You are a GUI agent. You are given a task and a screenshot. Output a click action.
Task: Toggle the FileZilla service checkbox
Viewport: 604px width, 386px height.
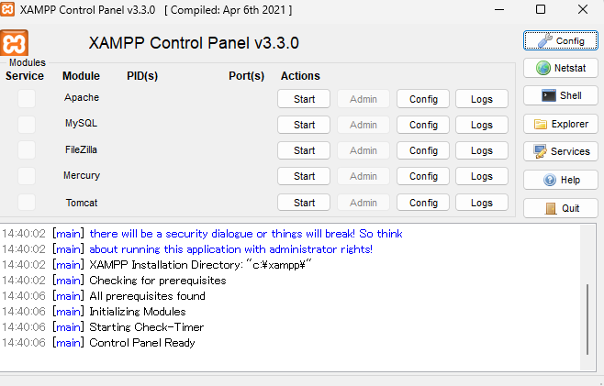[x=27, y=150]
